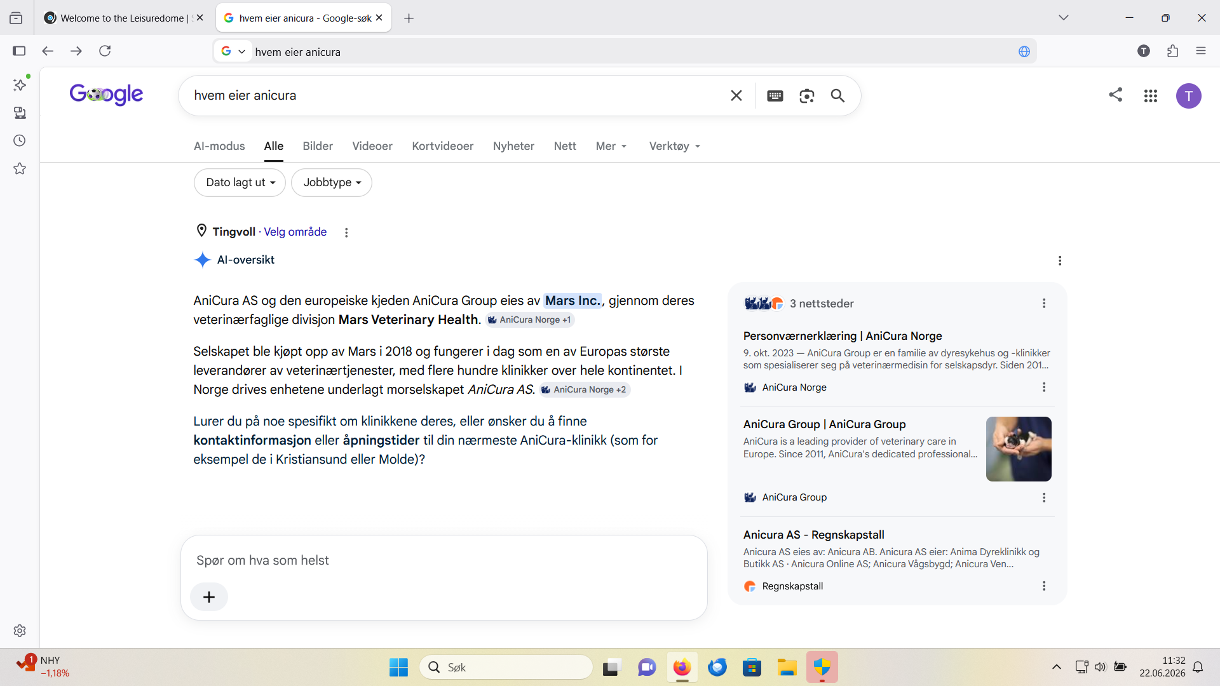
Task: Open a new browser tab
Action: coord(409,18)
